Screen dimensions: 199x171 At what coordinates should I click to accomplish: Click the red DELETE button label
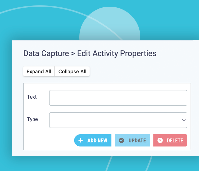click(175, 141)
